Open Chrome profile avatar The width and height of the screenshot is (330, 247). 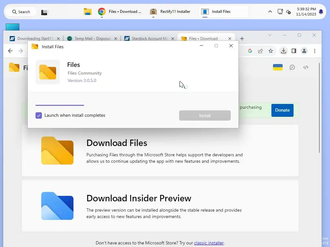[x=304, y=51]
